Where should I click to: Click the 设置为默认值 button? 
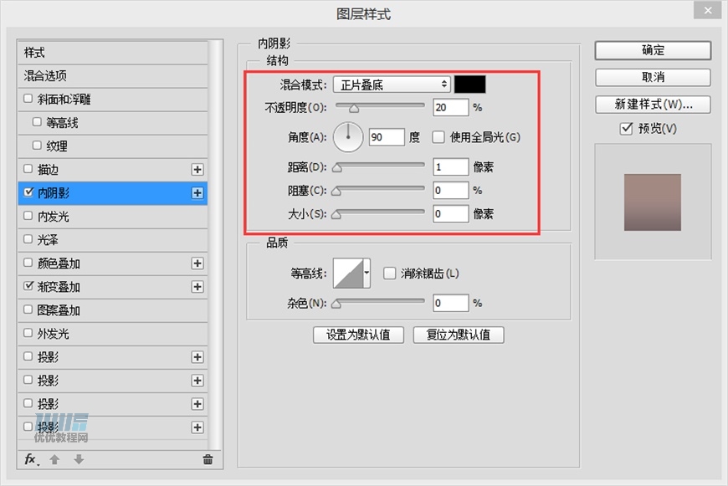358,335
